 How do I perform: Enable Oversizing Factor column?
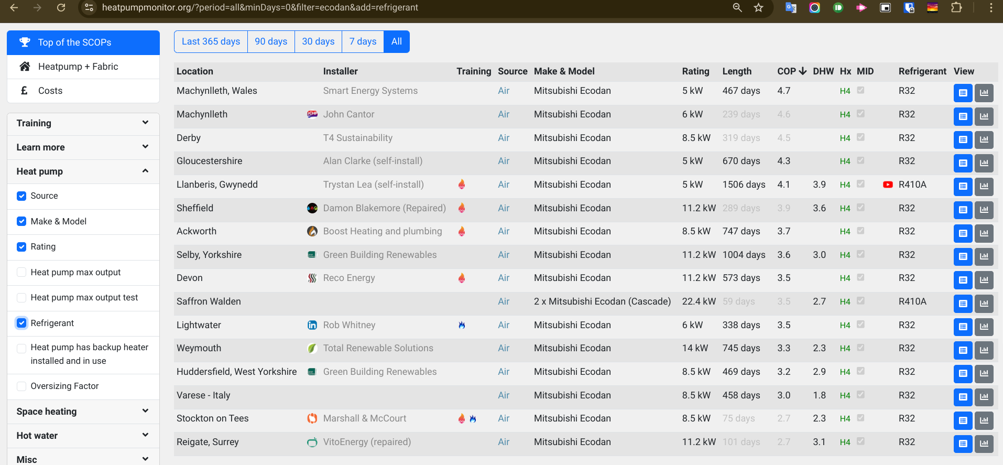point(21,386)
